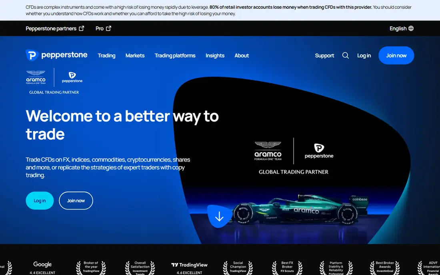This screenshot has width=440, height=275.
Task: Click the Pepperstone logo in the navbar
Action: (x=56, y=55)
